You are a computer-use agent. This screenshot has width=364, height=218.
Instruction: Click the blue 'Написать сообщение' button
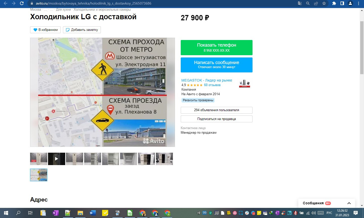[x=216, y=65]
